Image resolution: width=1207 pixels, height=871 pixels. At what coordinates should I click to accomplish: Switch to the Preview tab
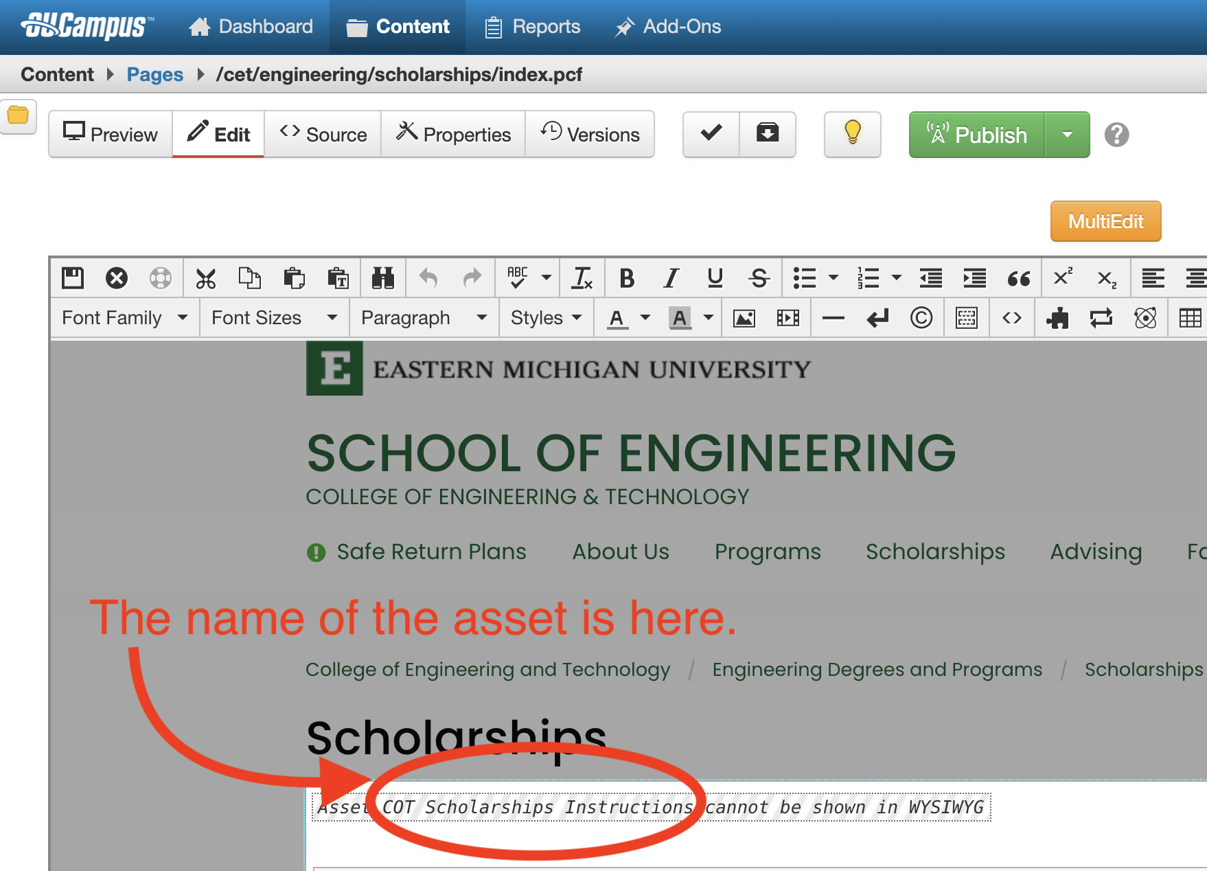pyautogui.click(x=111, y=134)
